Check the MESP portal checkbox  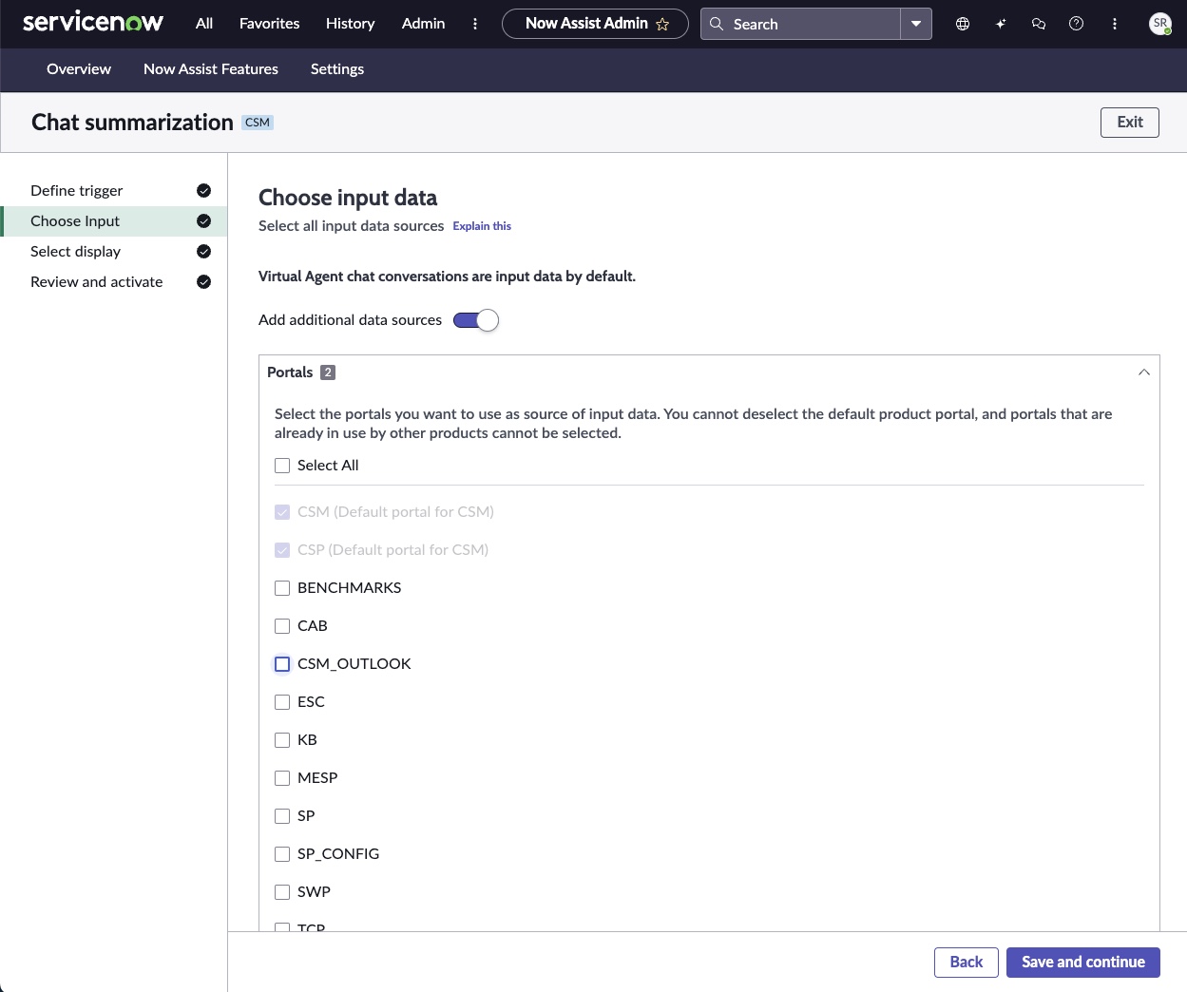click(282, 778)
